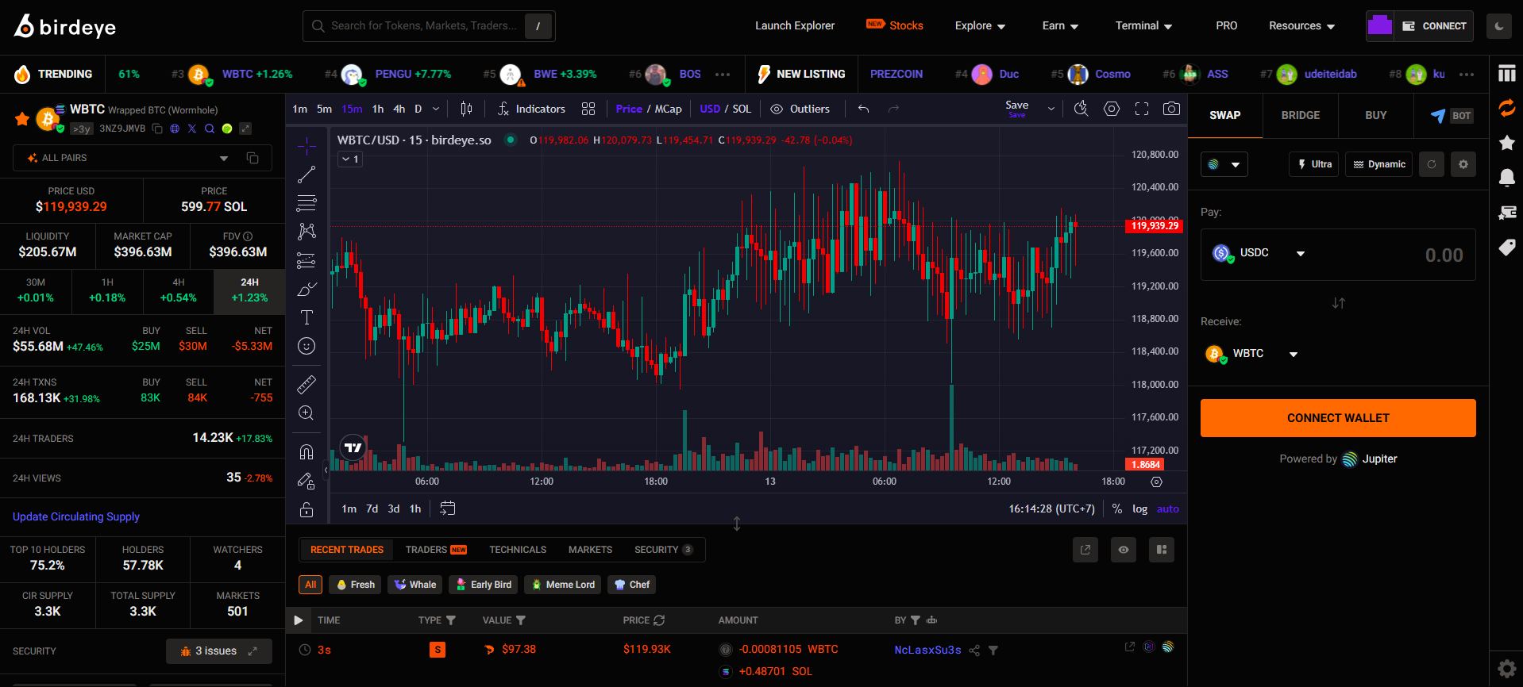The height and width of the screenshot is (687, 1523).
Task: Undo the last chart action
Action: pos(864,109)
